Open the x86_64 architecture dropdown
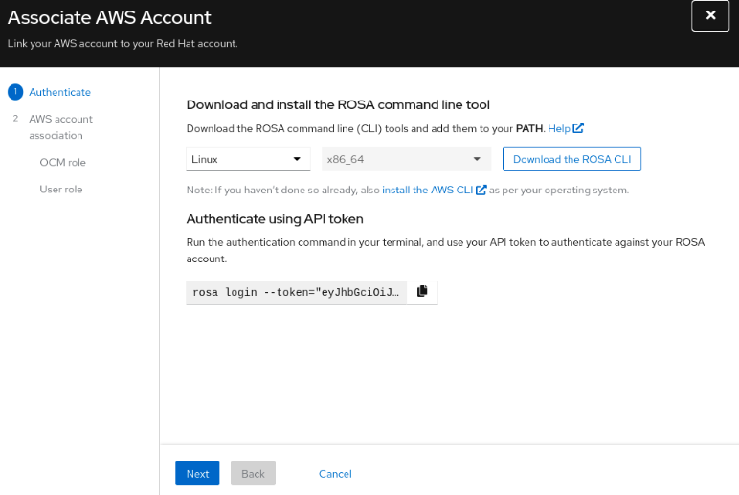This screenshot has height=495, width=739. pyautogui.click(x=406, y=159)
